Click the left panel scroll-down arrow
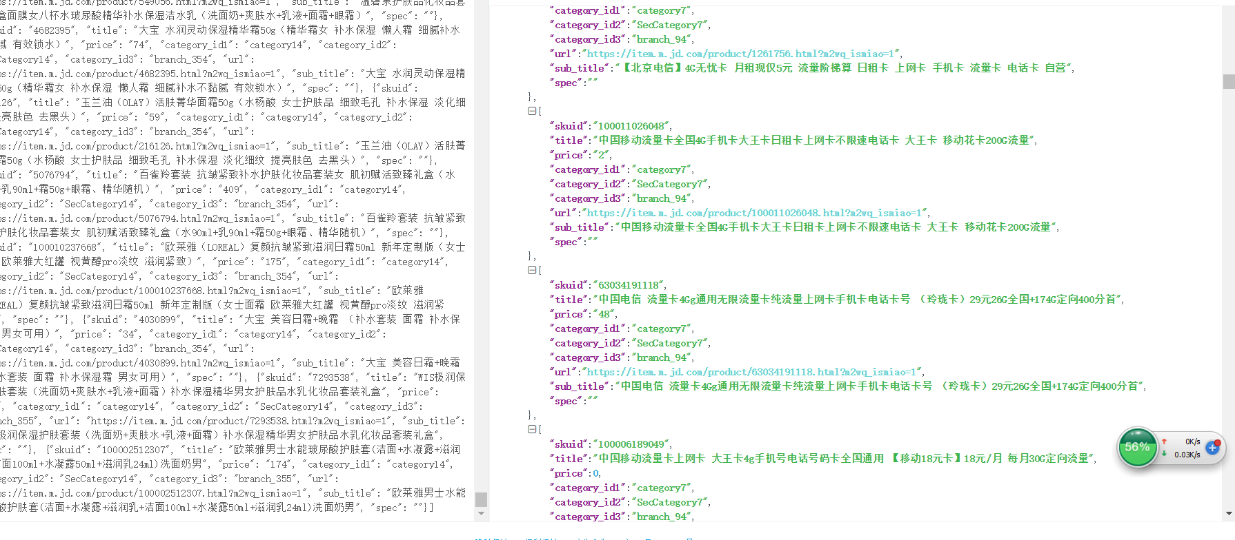 pos(481,513)
